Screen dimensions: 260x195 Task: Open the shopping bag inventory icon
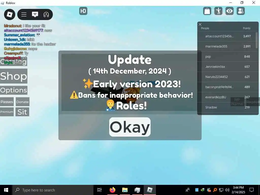(x=207, y=11)
